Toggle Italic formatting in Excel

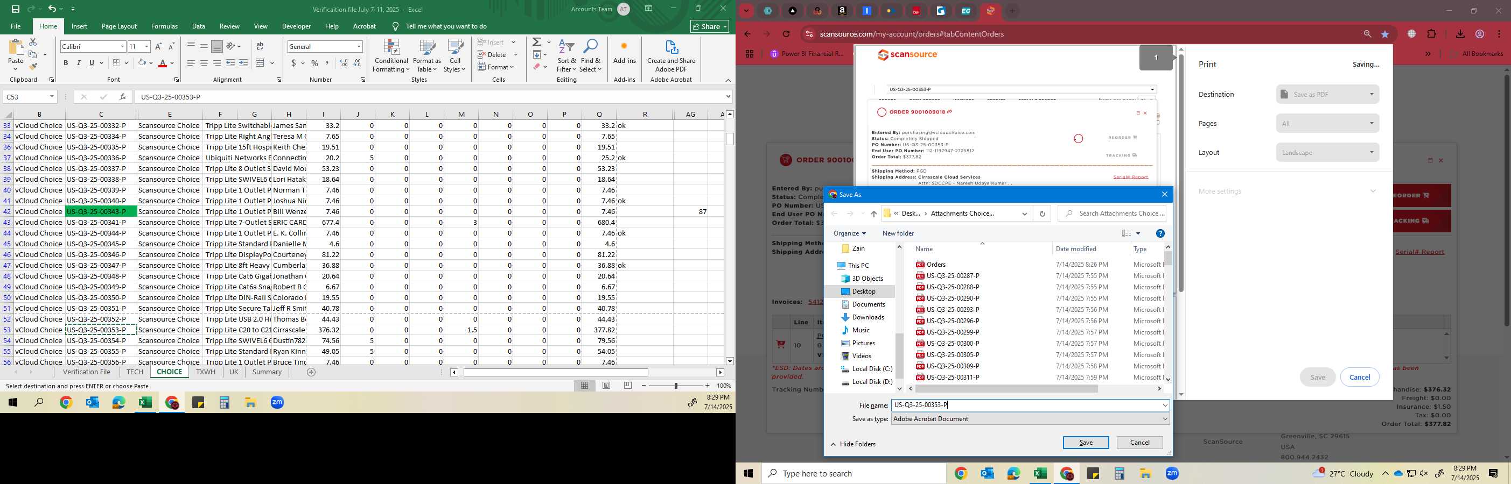click(79, 63)
